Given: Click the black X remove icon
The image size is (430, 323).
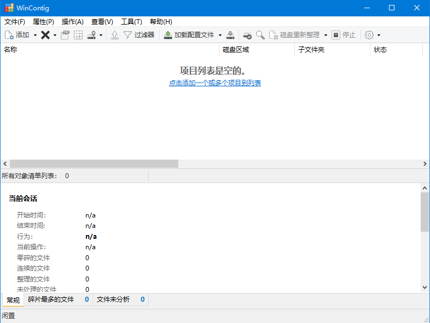Looking at the screenshot, I should pyautogui.click(x=45, y=35).
